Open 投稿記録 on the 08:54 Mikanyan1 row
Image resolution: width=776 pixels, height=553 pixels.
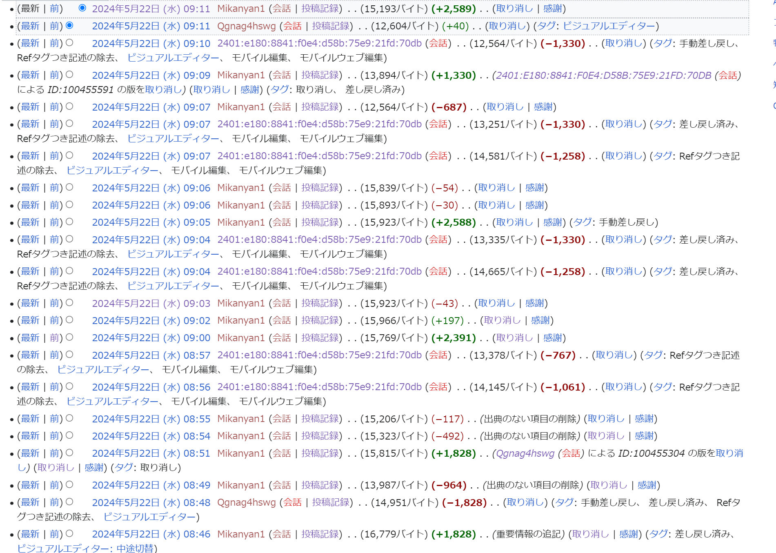(320, 436)
